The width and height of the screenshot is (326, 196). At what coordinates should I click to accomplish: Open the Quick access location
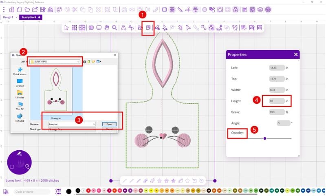(20, 71)
